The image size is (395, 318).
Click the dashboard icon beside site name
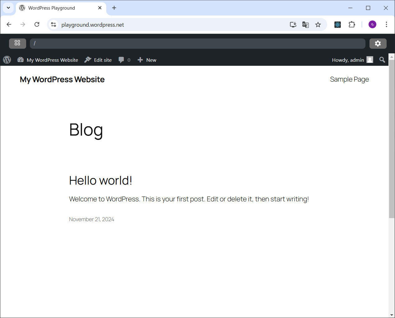21,60
